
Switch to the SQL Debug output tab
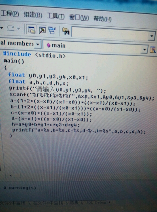coord(96,202)
